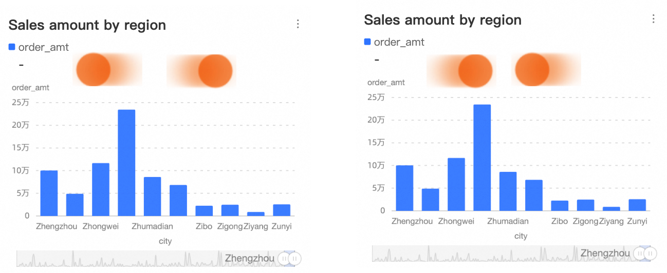
Task: Click the Ziyang bar in the left chart
Action: [255, 213]
